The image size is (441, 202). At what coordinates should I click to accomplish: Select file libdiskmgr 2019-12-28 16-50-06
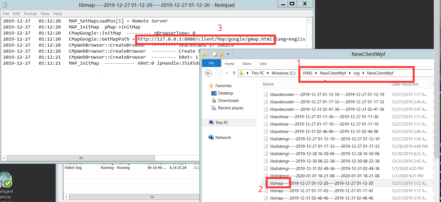(324, 154)
